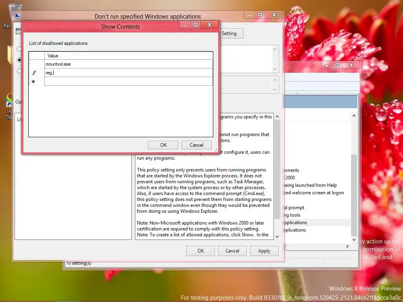
Task: Minimize the background Group Policy Editor window
Action: pyautogui.click(x=326, y=65)
